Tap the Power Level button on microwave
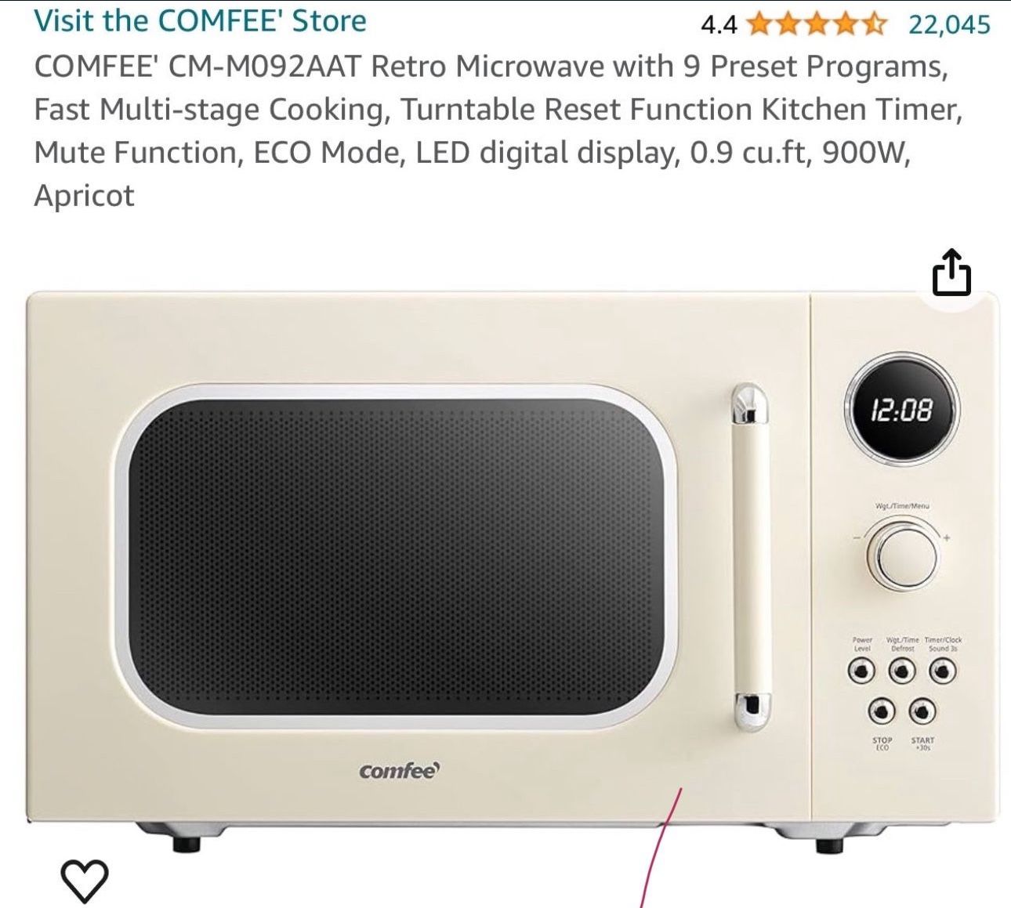1011x908 pixels. [x=862, y=671]
